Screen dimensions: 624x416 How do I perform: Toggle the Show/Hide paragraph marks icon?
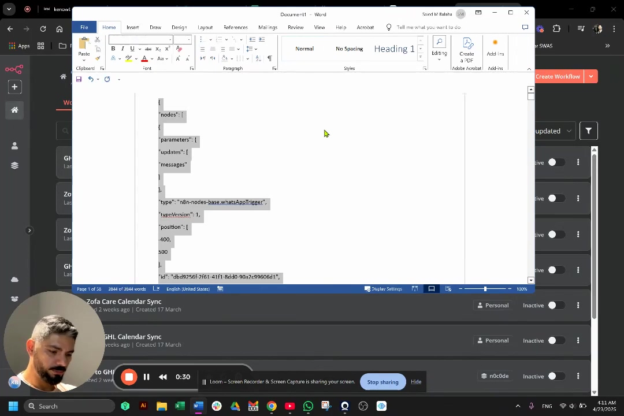[x=269, y=58]
